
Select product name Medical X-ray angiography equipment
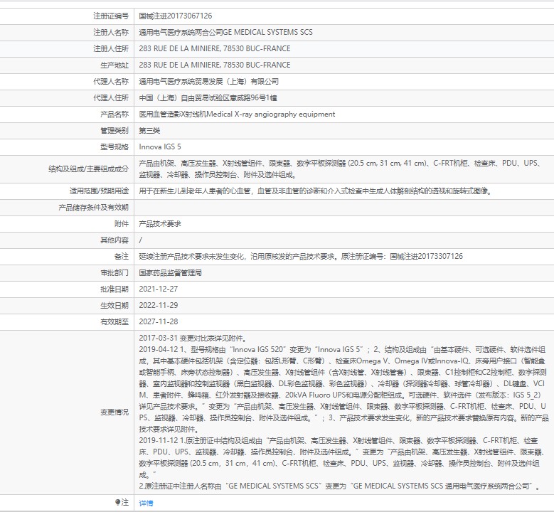coord(271,114)
